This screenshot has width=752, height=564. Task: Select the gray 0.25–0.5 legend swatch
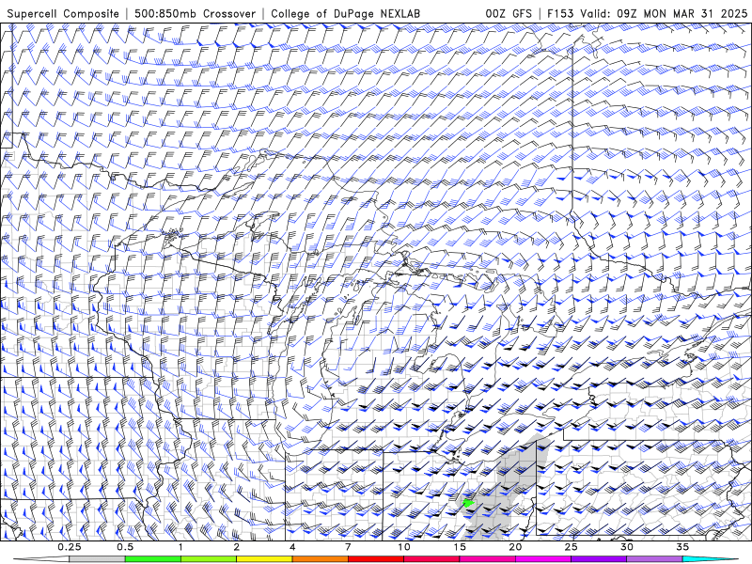[x=97, y=559]
